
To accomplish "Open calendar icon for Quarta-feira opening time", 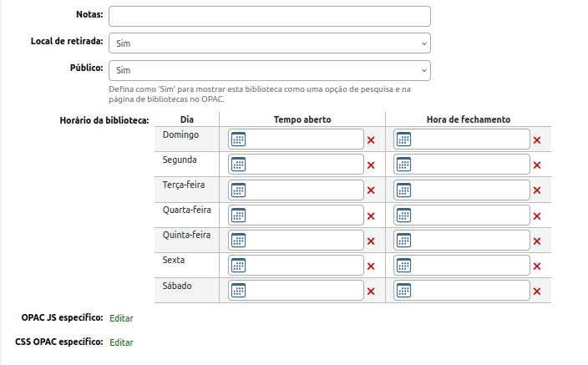I will pyautogui.click(x=238, y=215).
